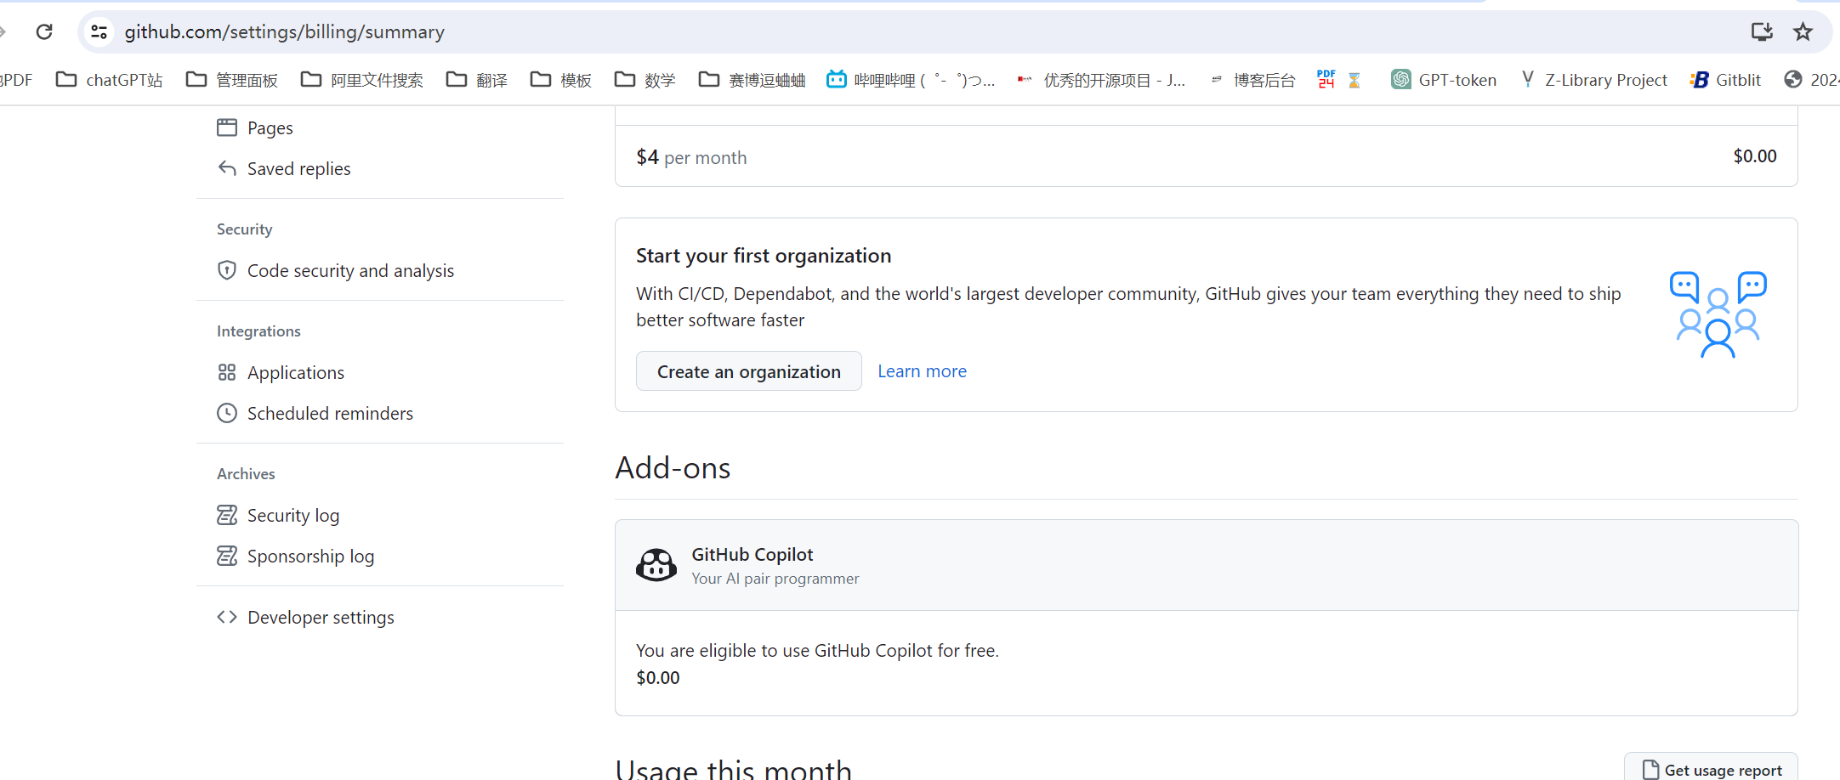
Task: Open the 阿里文件搜索 bookmark folder
Action: [x=362, y=80]
